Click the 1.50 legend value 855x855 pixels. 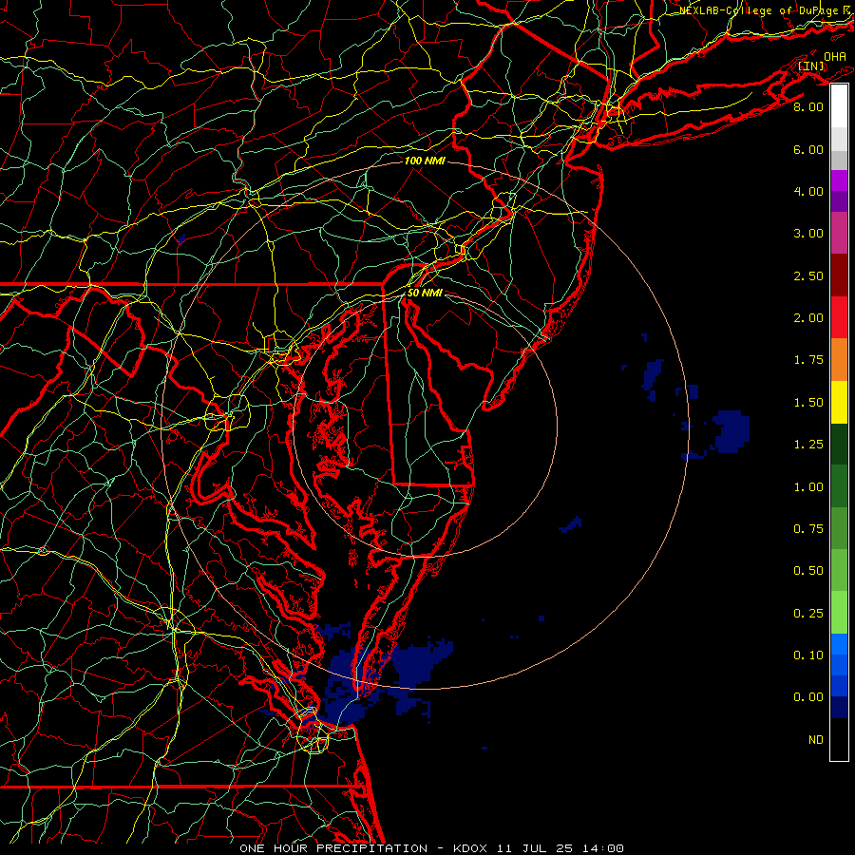coord(808,403)
